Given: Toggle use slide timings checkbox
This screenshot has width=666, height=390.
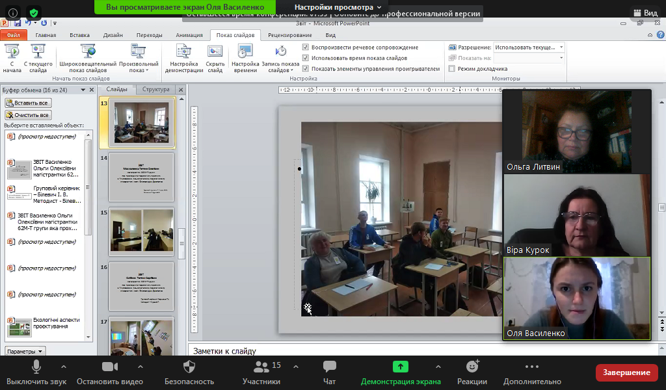Looking at the screenshot, I should tap(306, 58).
